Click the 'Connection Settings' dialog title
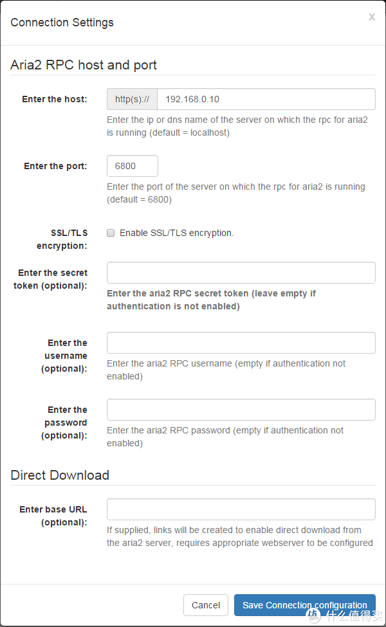386x627 pixels. tap(62, 23)
